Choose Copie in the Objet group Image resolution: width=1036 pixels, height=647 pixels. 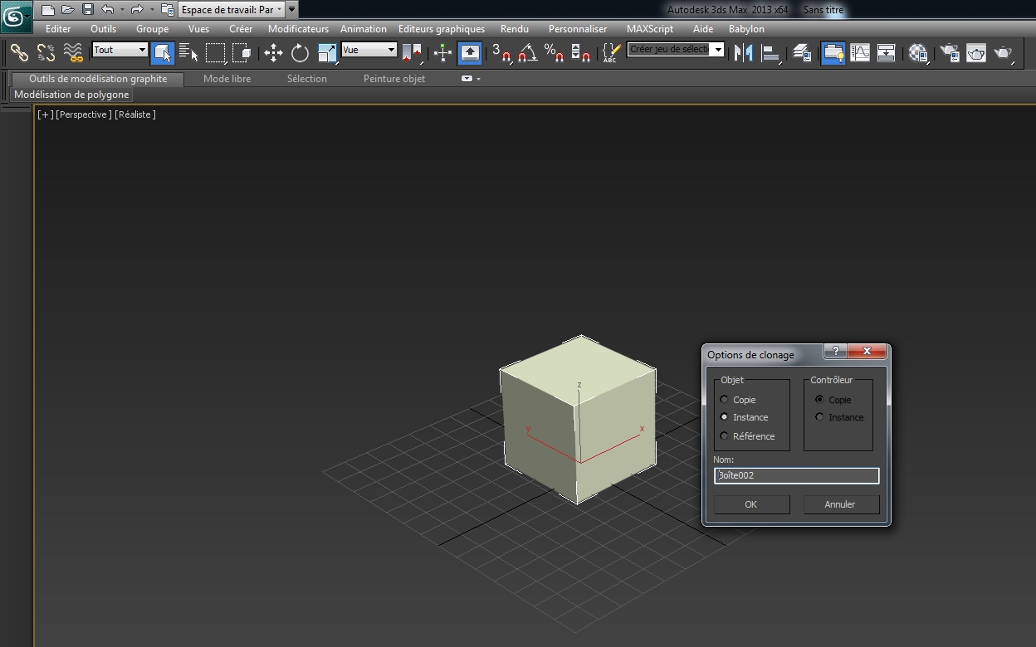725,400
